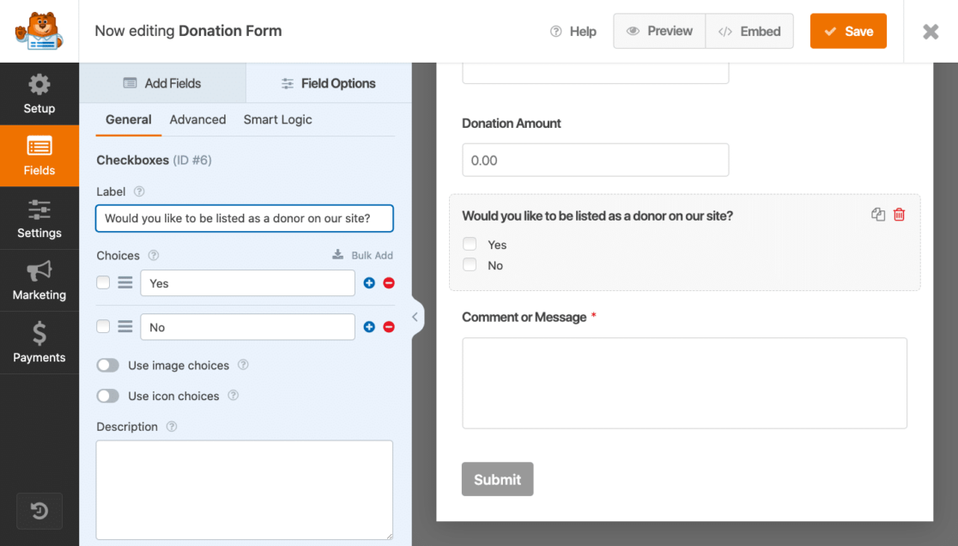
Task: Set No as default choice checkbox
Action: (x=103, y=327)
